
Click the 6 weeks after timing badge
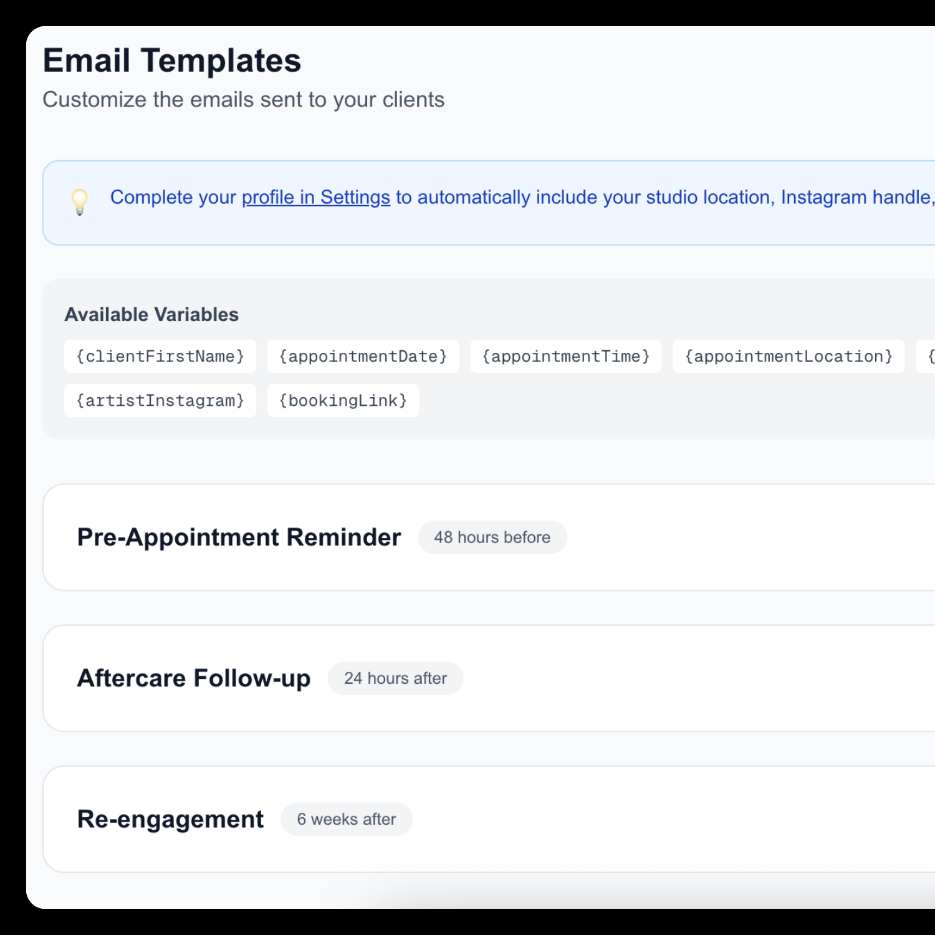coord(347,819)
